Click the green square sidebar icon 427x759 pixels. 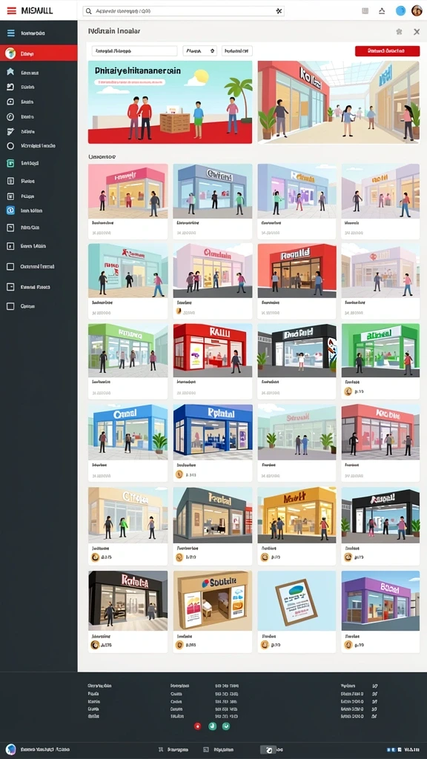tap(10, 163)
